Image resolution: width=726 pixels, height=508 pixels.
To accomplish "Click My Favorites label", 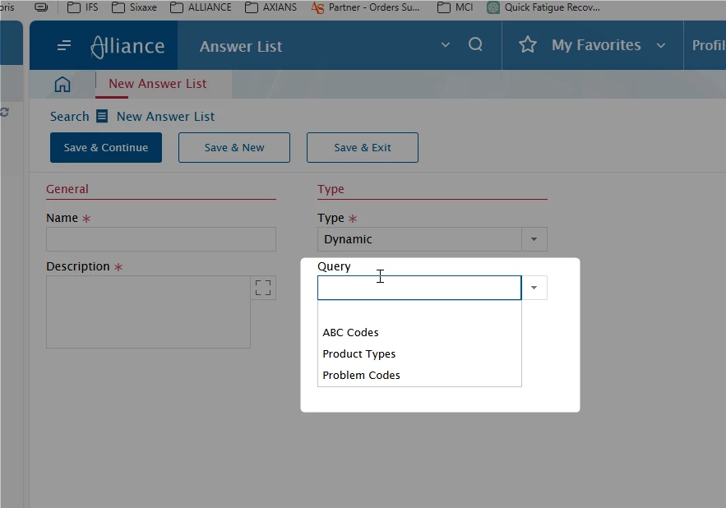I will [596, 45].
